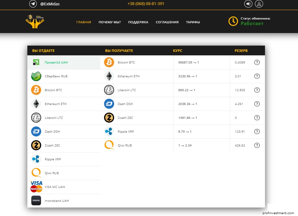Click the Zcash icon in the give column
The height and width of the screenshot is (216, 298).
pos(36,146)
